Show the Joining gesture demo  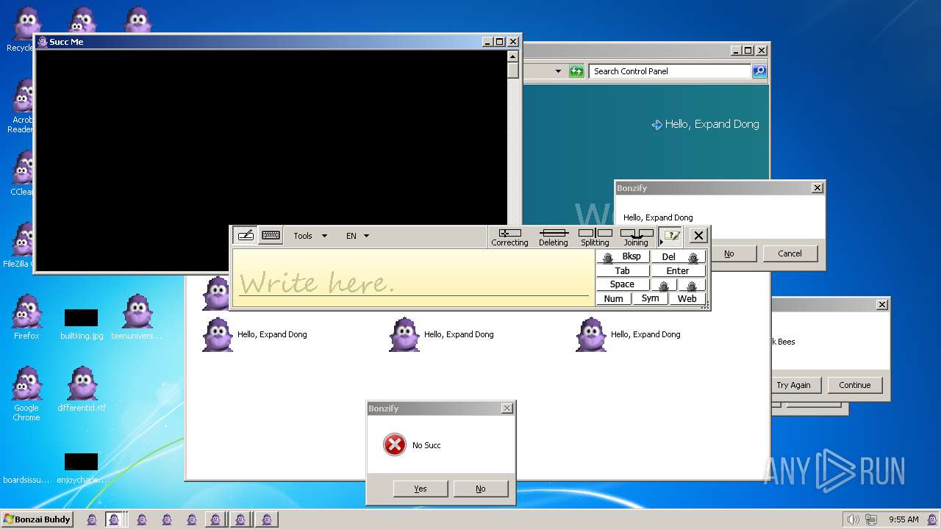pos(637,237)
